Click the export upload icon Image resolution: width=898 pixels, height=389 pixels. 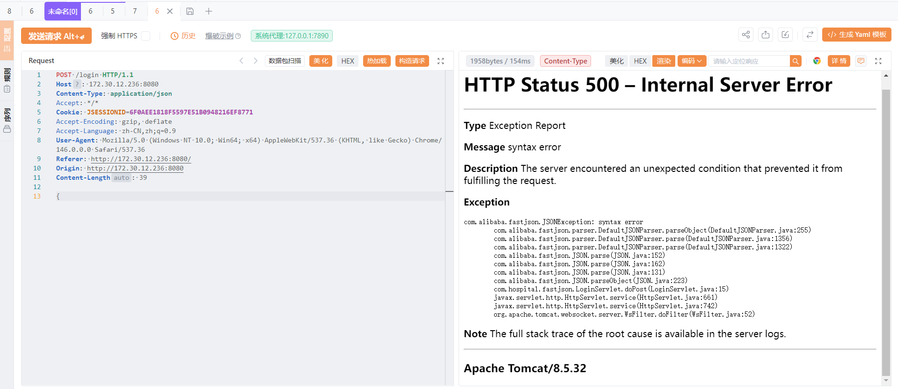pos(766,35)
